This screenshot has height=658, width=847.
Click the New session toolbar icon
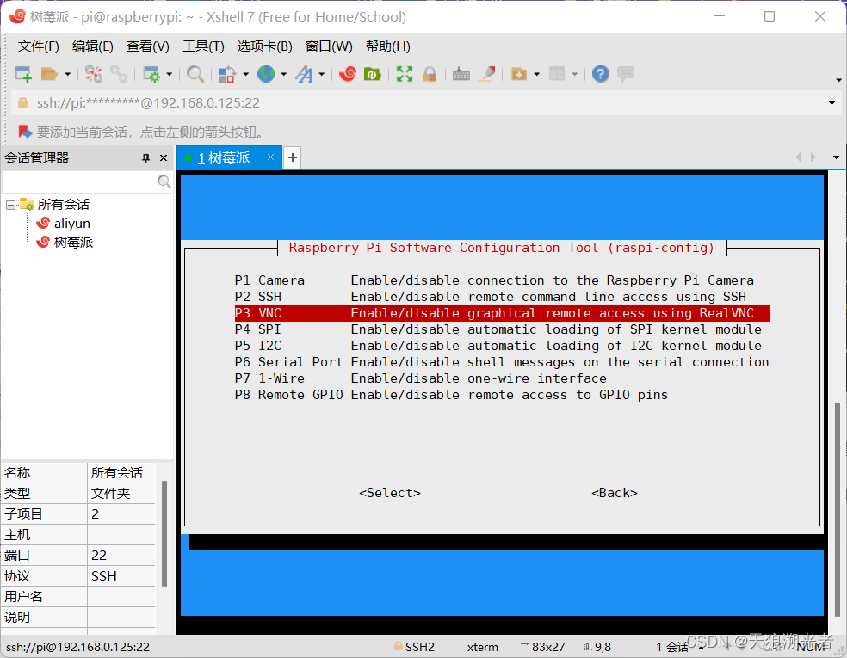coord(23,74)
